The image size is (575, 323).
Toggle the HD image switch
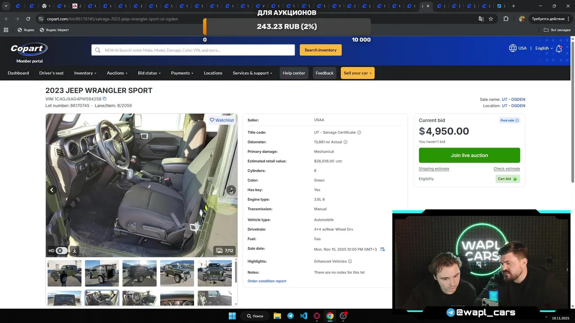[x=62, y=250]
